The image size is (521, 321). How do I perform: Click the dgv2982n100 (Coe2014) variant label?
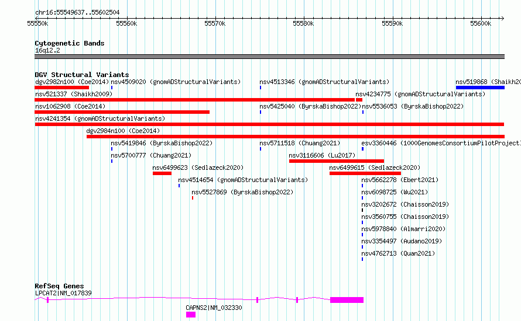tap(72, 82)
